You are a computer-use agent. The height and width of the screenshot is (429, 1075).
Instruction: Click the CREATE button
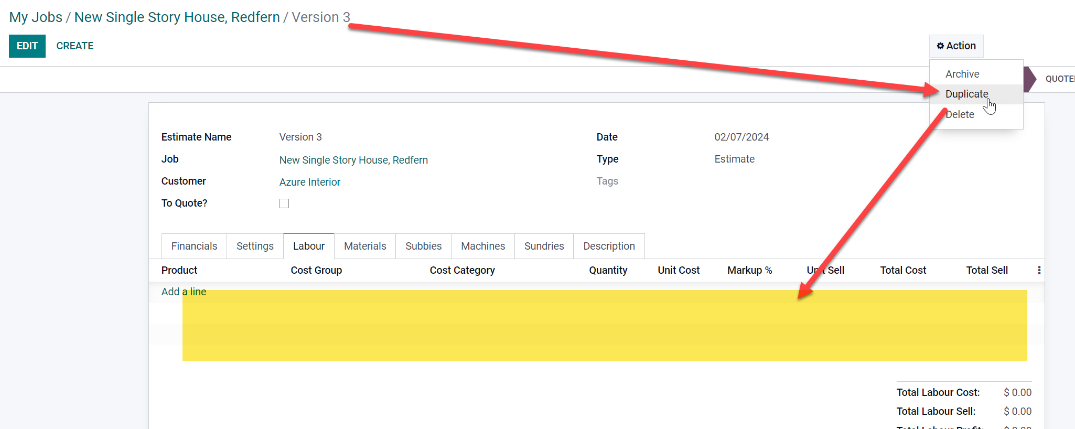(75, 46)
